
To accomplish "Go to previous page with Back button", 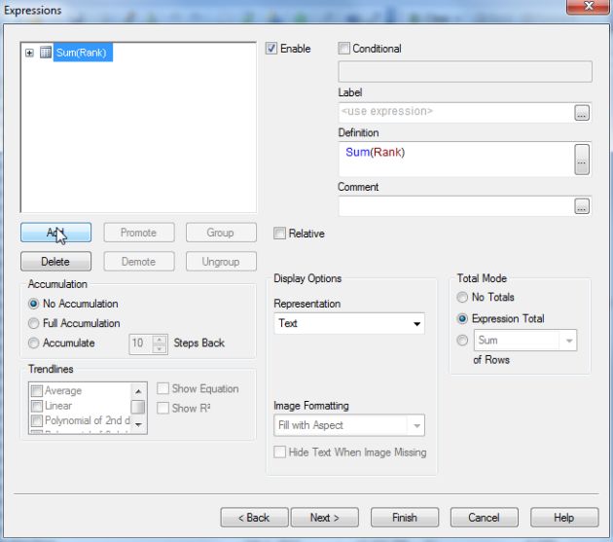I will pyautogui.click(x=254, y=518).
